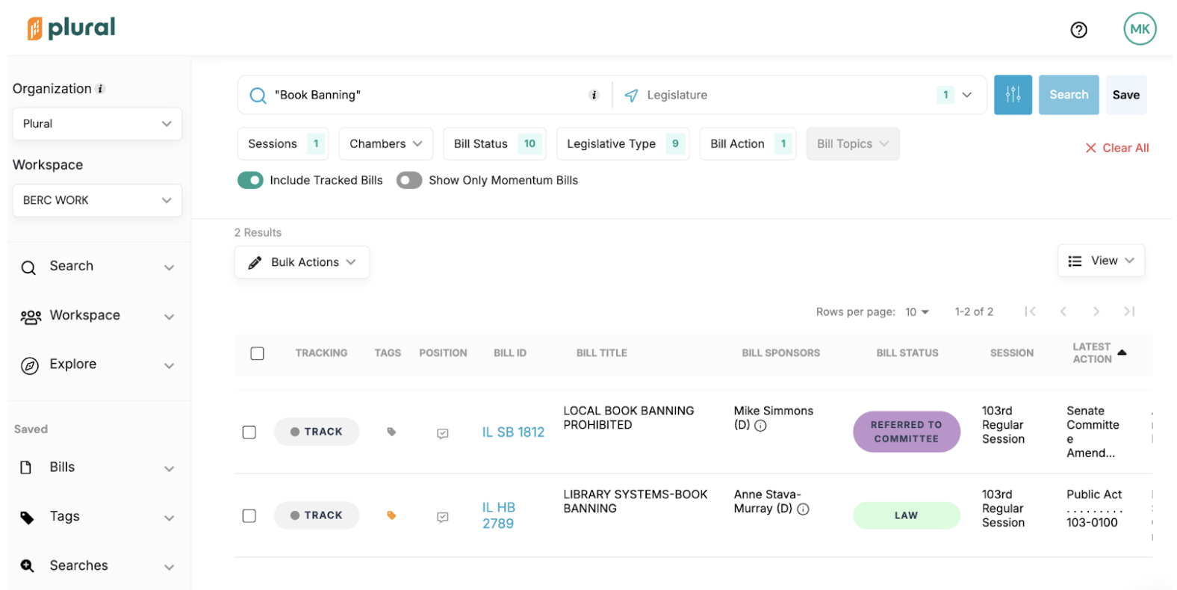1177x590 pixels.
Task: Open the Bulk Actions dropdown
Action: [302, 262]
